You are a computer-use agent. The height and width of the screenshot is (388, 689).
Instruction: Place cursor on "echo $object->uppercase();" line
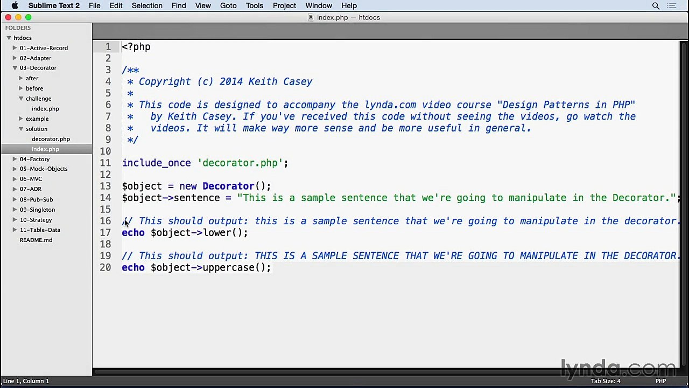click(196, 268)
